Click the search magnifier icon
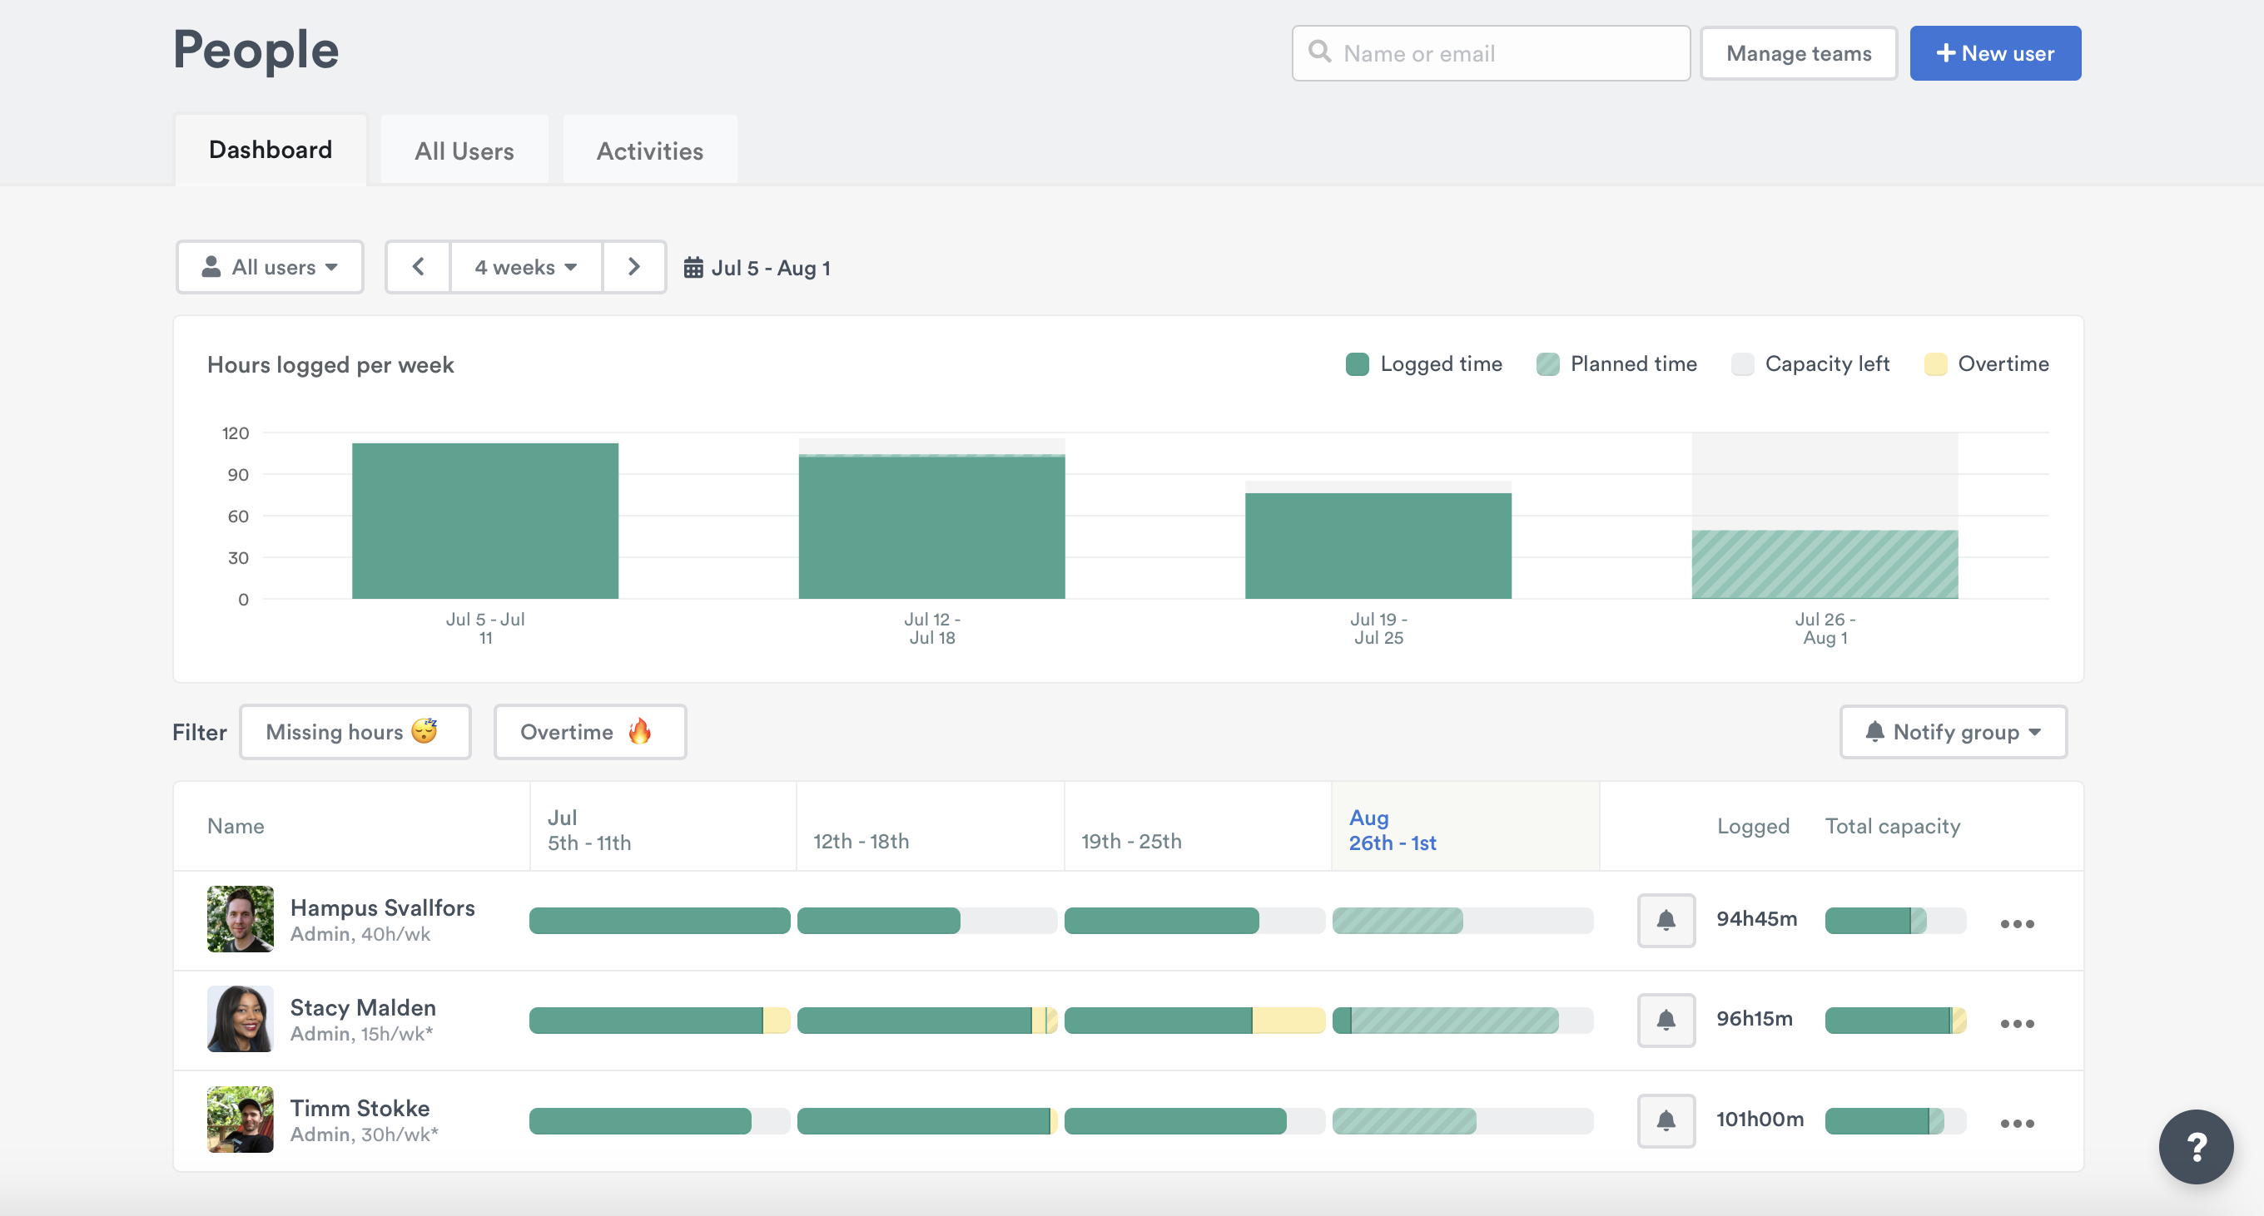This screenshot has width=2264, height=1216. (x=1318, y=52)
